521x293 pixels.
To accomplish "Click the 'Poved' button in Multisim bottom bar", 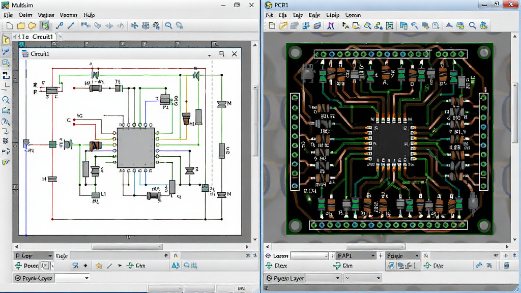I will 27,266.
